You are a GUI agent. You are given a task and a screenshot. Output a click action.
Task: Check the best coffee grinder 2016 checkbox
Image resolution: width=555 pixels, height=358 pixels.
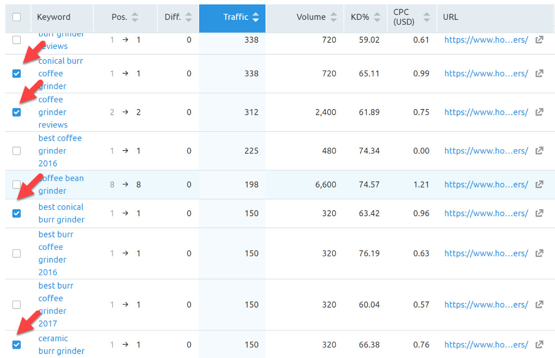(x=16, y=151)
